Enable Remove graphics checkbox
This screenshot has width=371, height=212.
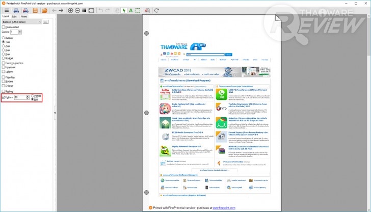(3, 63)
